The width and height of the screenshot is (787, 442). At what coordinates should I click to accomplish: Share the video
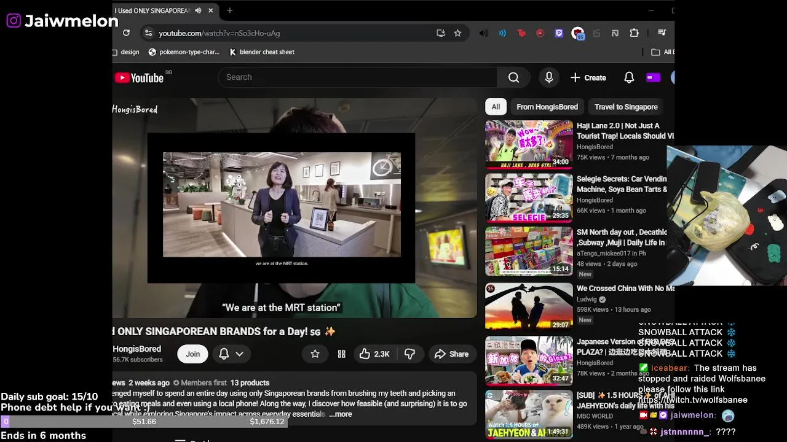[x=451, y=354]
